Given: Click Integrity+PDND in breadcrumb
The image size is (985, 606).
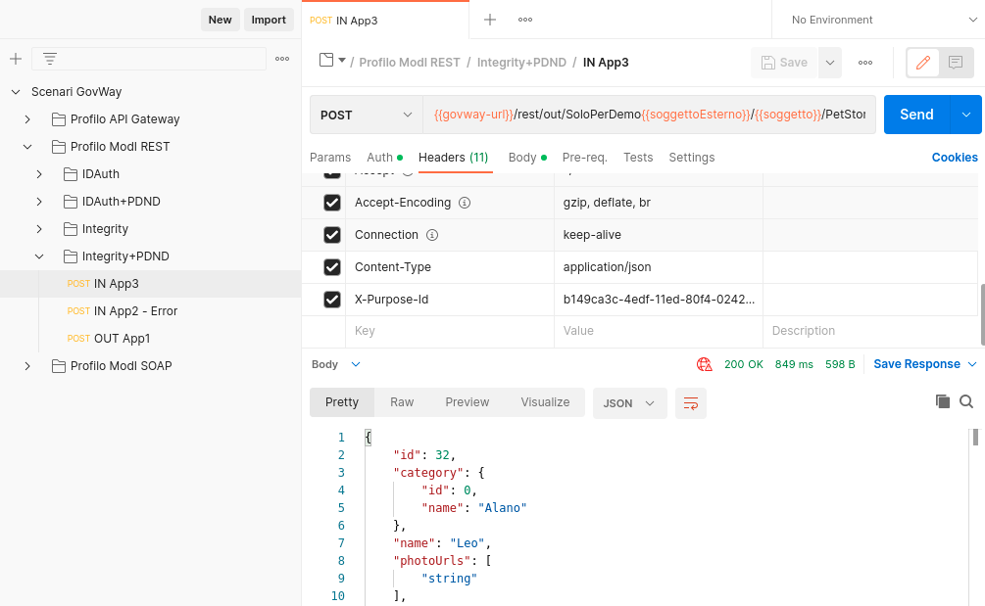Looking at the screenshot, I should (521, 63).
